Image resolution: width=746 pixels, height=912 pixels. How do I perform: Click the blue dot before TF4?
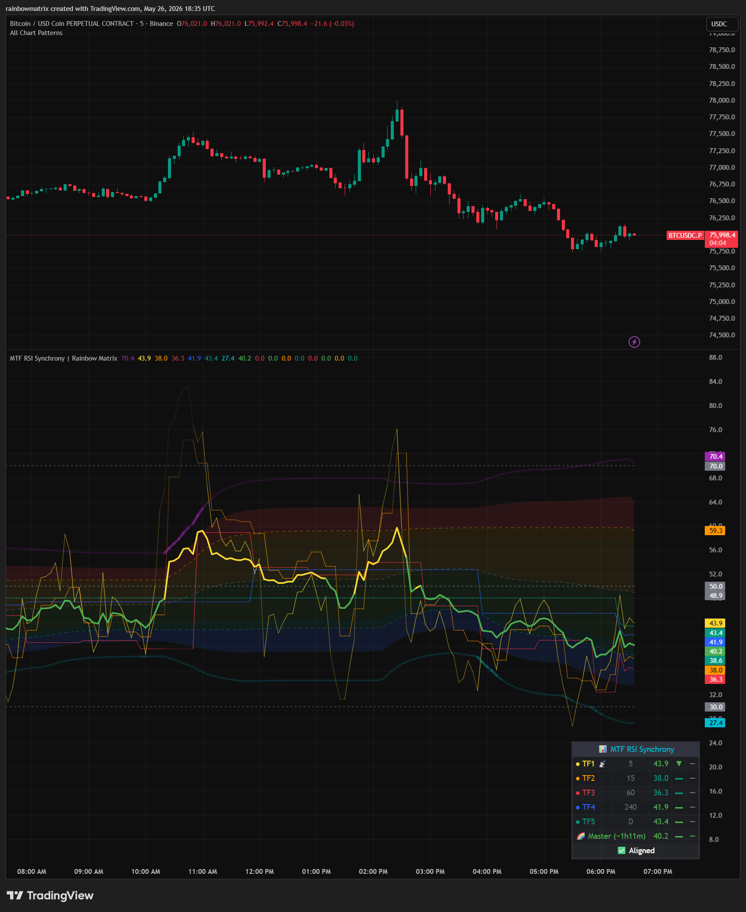[578, 808]
